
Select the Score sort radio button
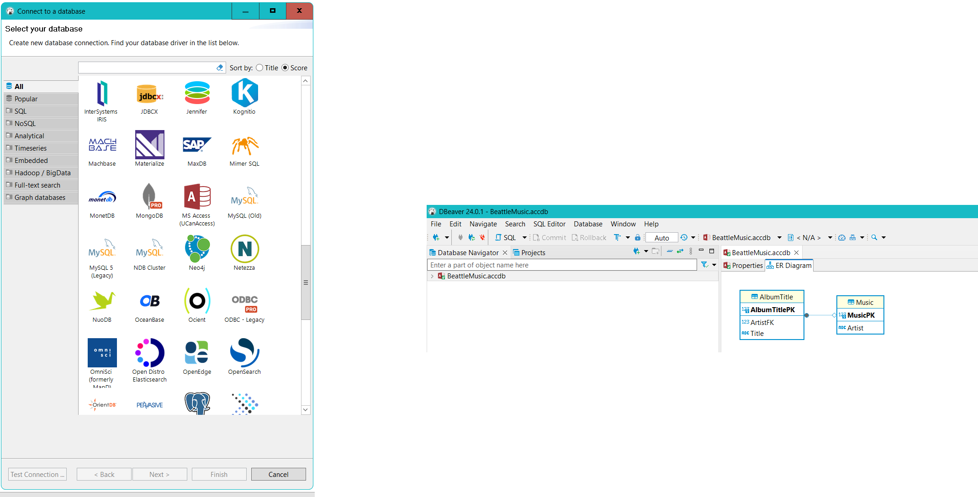coord(285,68)
